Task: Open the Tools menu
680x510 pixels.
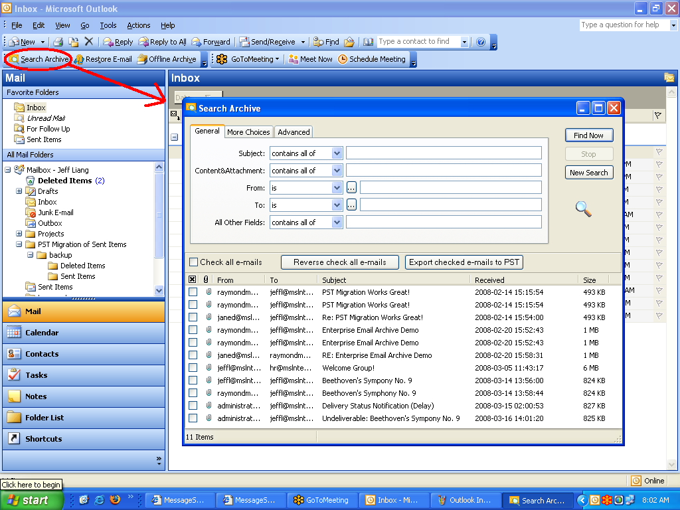Action: [108, 25]
